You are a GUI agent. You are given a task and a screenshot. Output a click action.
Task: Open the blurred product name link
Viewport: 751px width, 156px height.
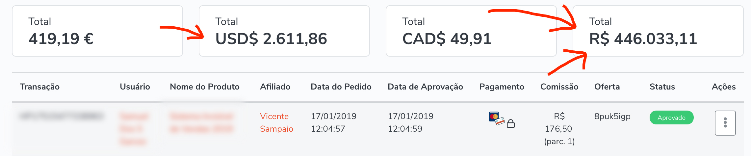201,122
